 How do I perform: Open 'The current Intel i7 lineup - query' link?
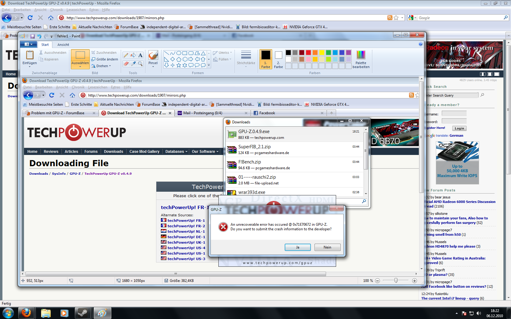450,298
